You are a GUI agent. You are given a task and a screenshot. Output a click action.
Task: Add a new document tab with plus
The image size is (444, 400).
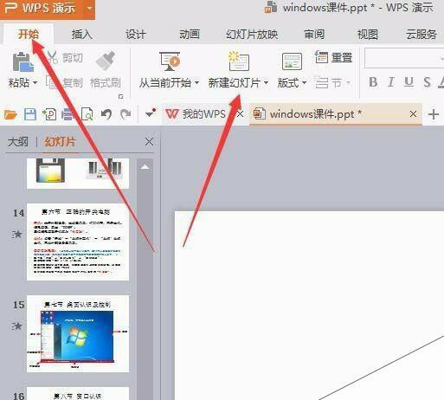[434, 114]
